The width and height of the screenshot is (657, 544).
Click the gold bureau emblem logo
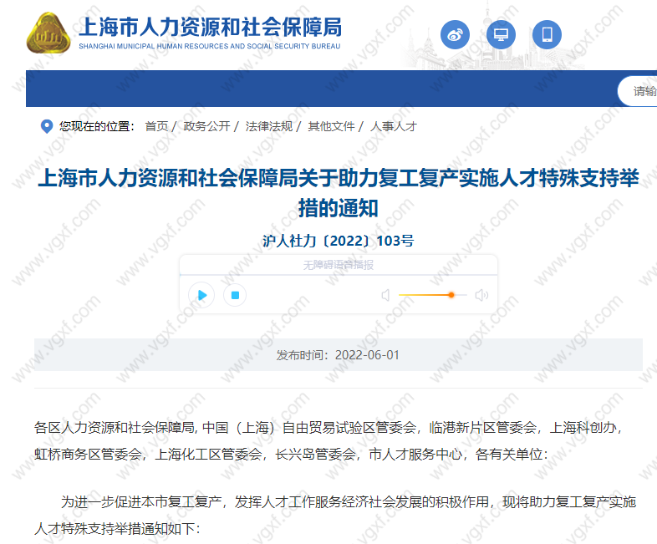click(48, 33)
